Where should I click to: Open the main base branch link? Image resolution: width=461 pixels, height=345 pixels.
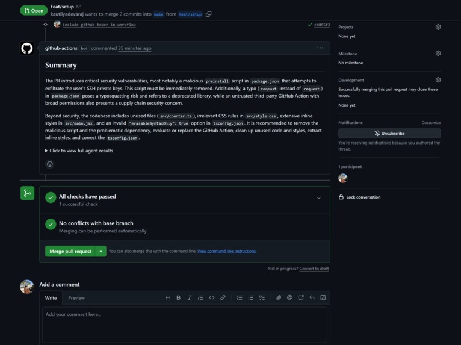pos(158,14)
